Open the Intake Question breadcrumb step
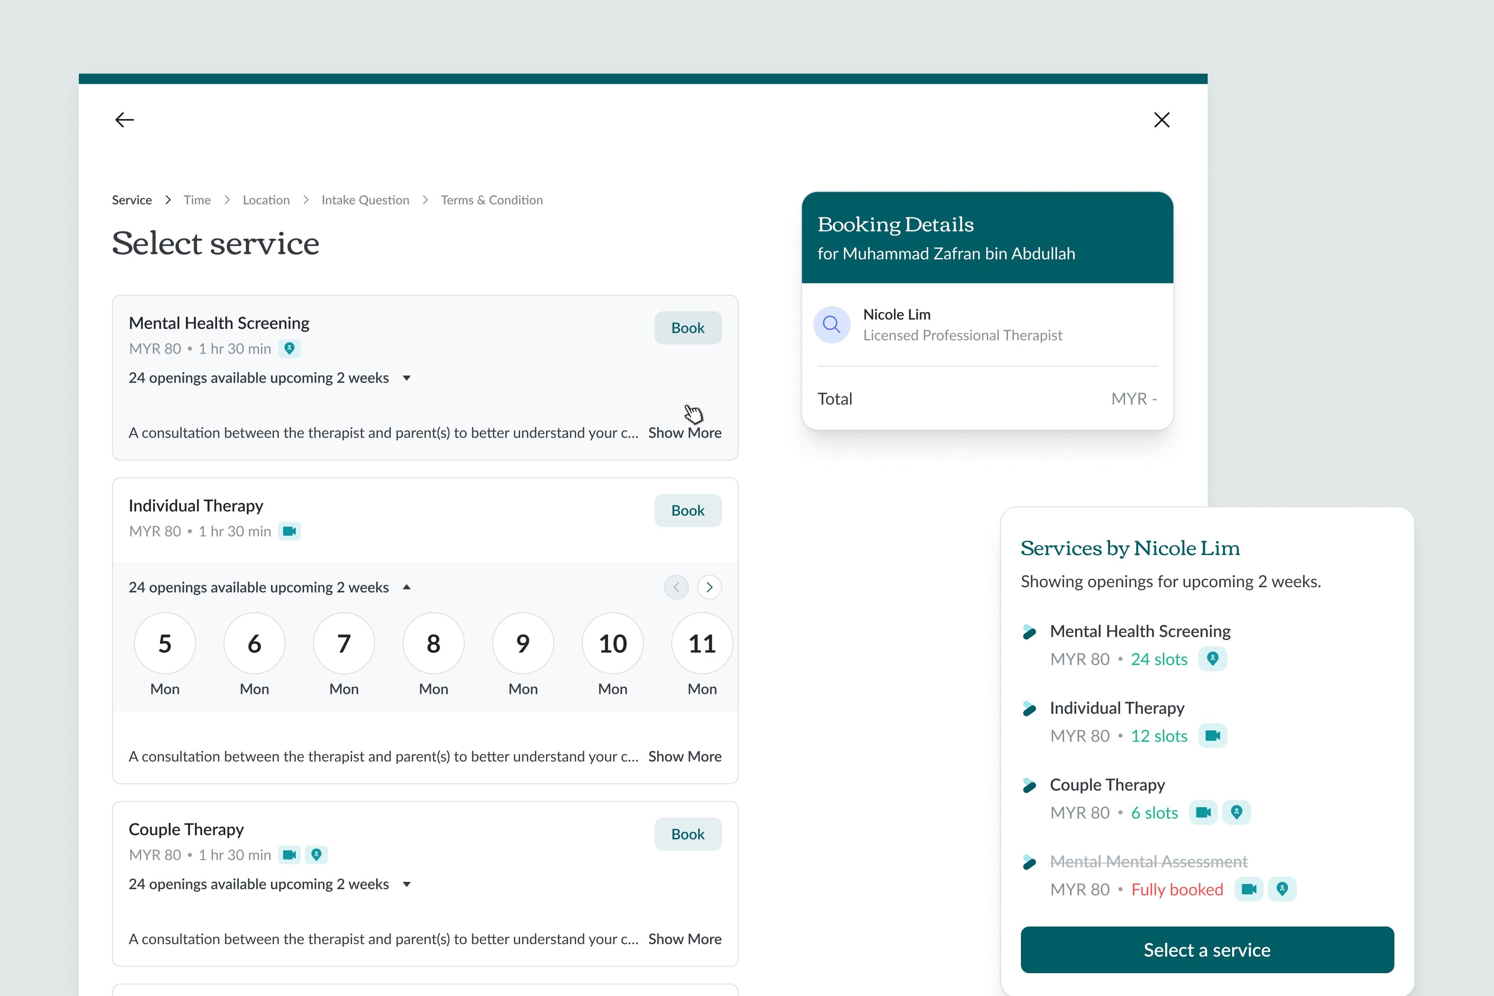Screen dimensions: 1494x996 [365, 200]
